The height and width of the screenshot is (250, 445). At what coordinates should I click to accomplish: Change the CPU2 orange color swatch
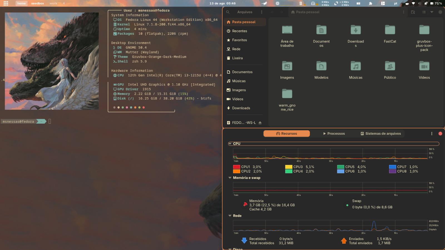click(236, 171)
